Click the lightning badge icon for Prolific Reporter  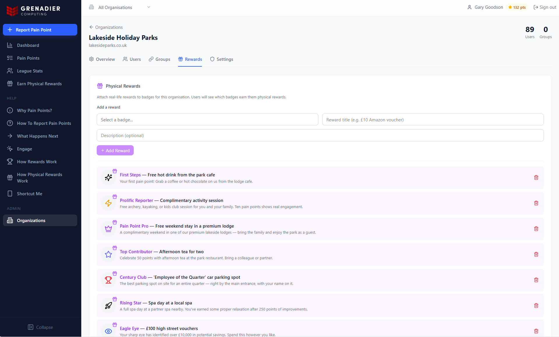coord(108,203)
